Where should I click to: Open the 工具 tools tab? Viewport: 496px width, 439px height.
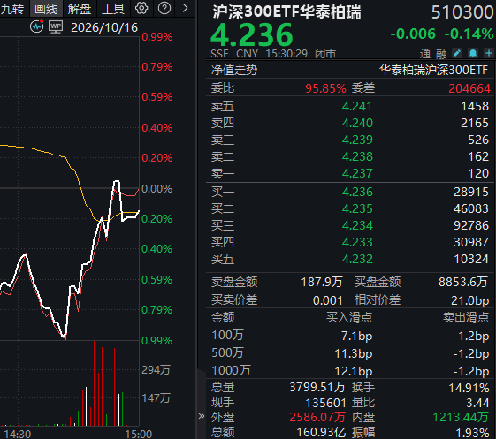pos(113,9)
